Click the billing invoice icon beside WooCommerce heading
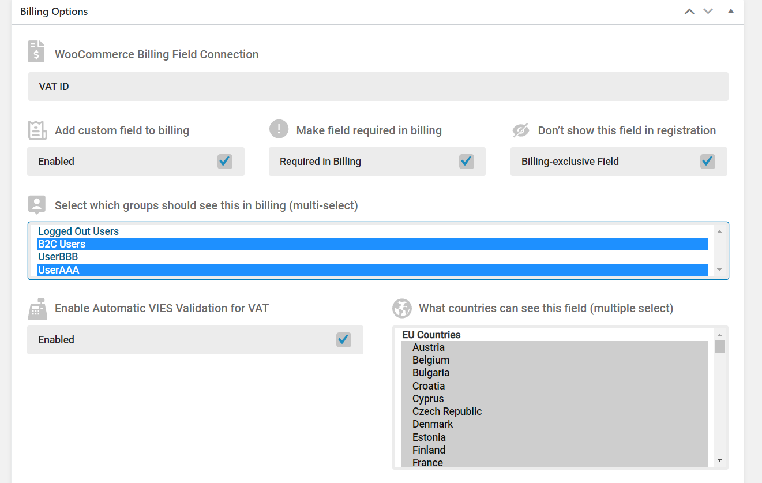The height and width of the screenshot is (483, 762). click(x=36, y=52)
